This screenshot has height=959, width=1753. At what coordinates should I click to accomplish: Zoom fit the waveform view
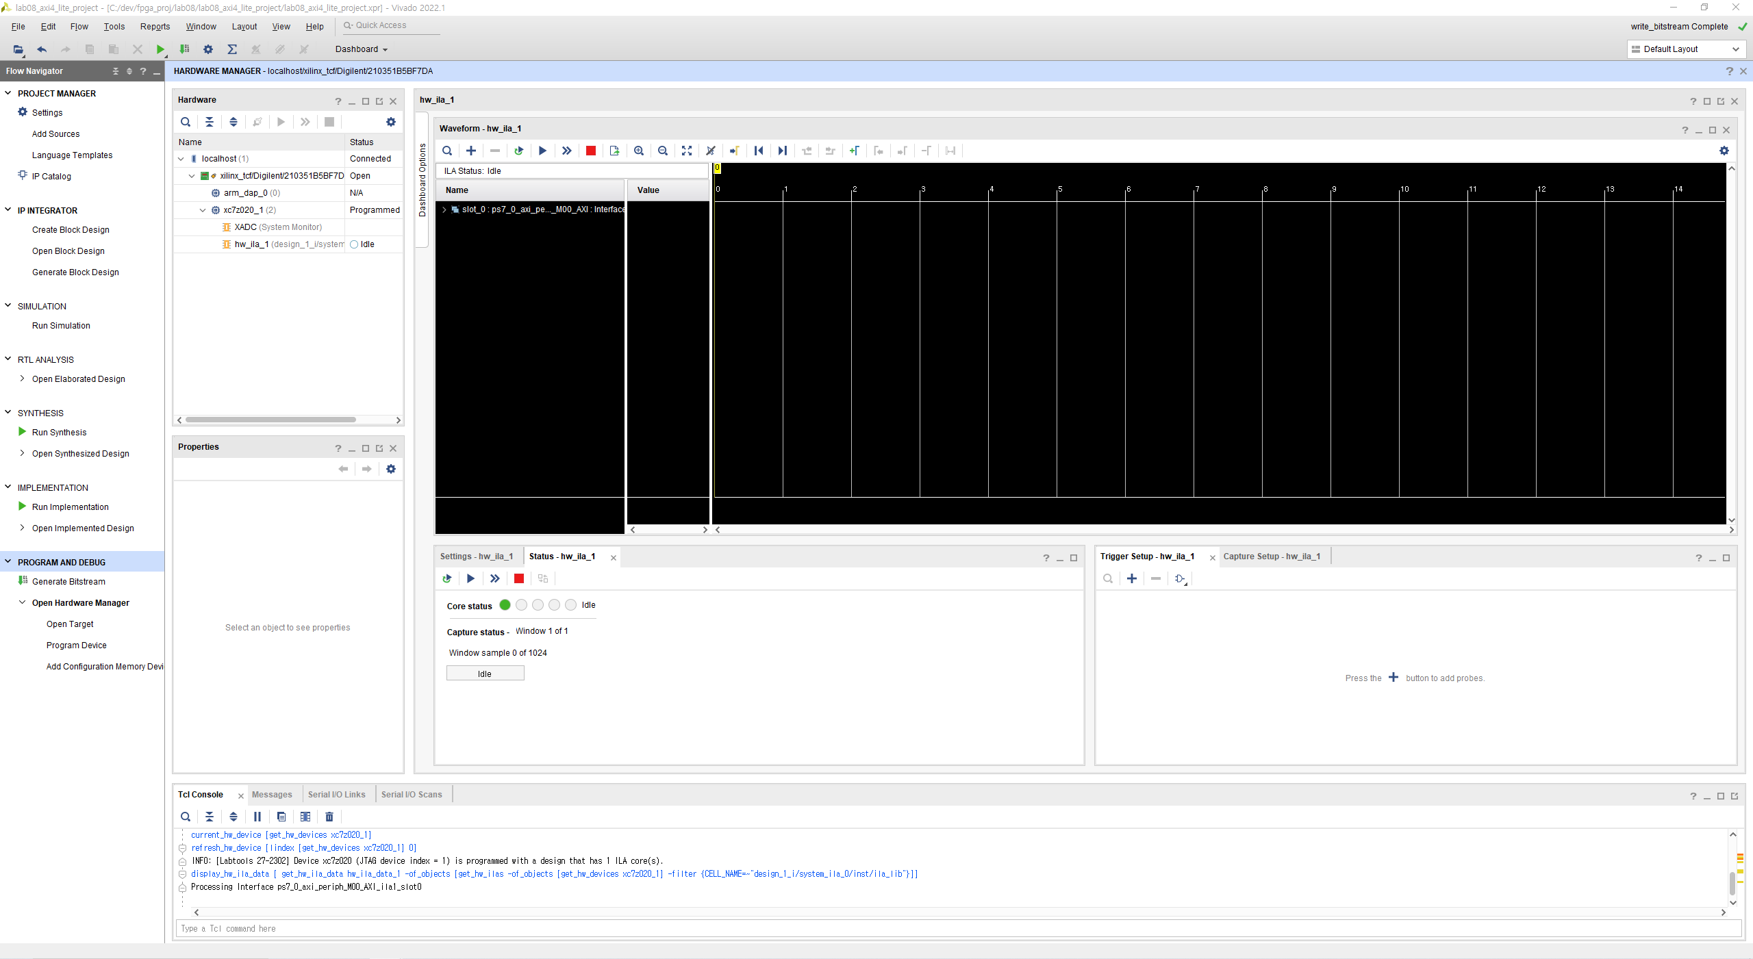[x=686, y=151]
